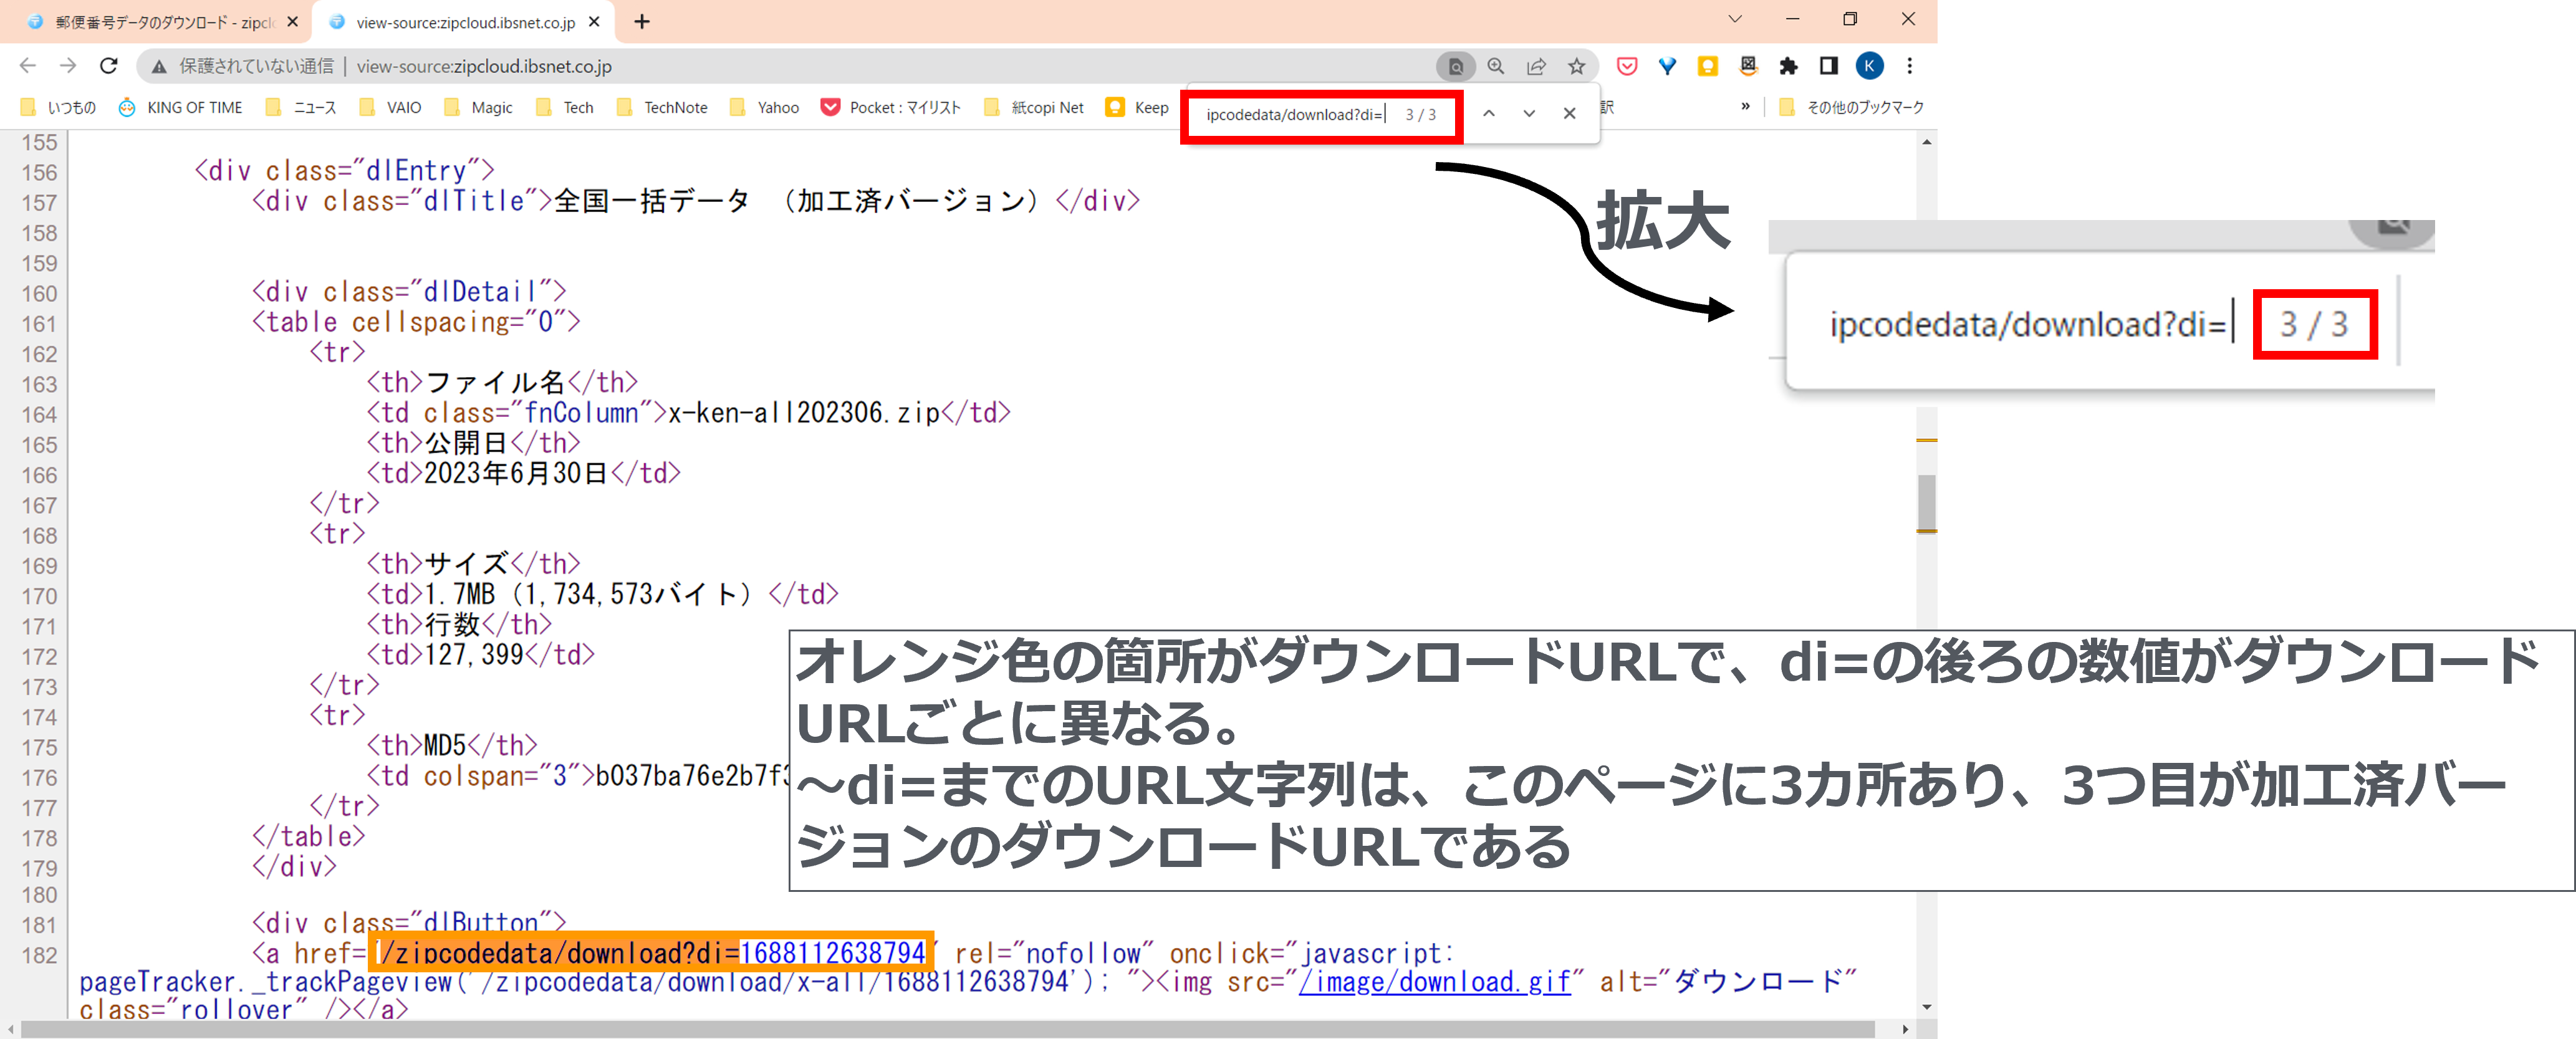Click the translation extension icon
The height and width of the screenshot is (1039, 2576).
pyautogui.click(x=1748, y=66)
